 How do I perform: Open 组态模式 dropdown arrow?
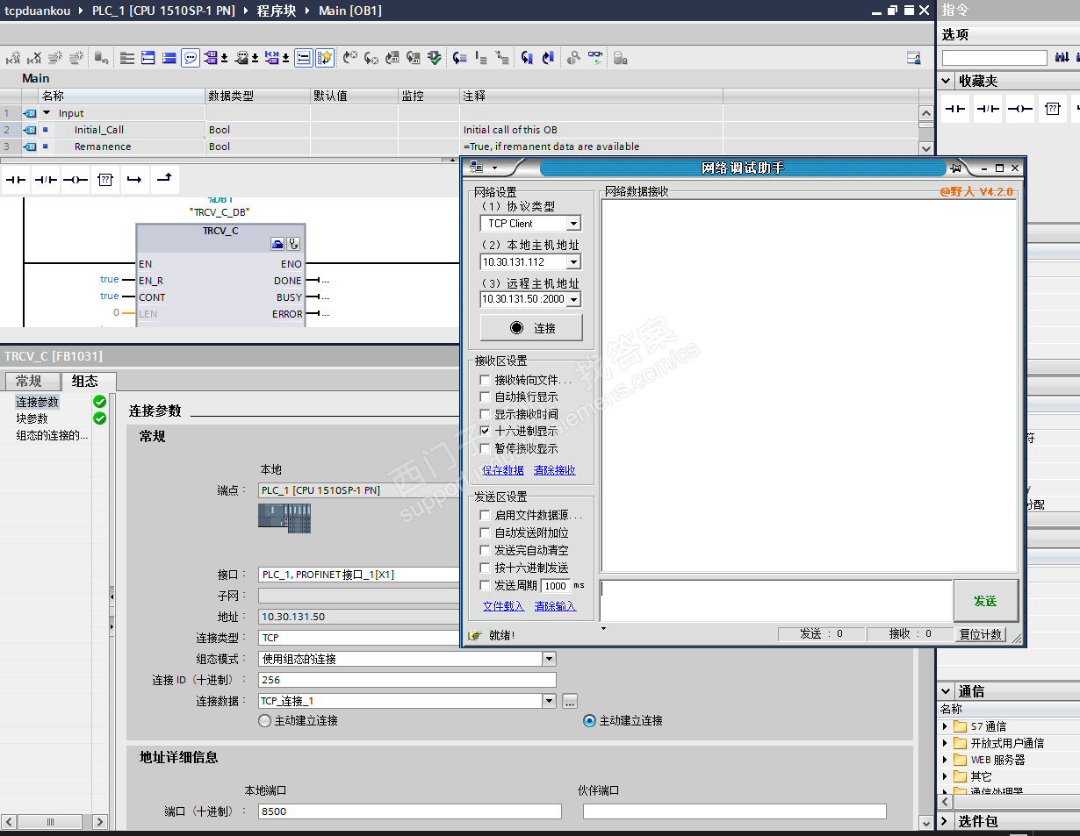pyautogui.click(x=549, y=659)
